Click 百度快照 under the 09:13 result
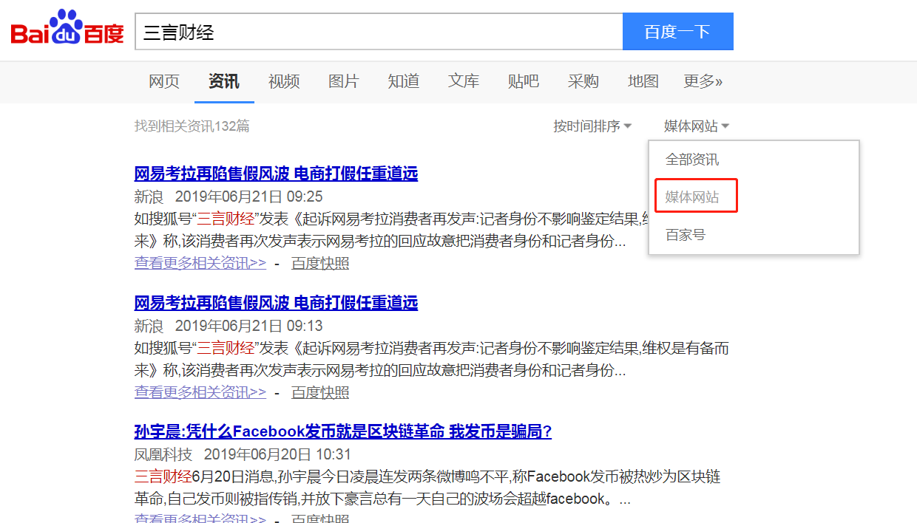The image size is (917, 523). [320, 392]
